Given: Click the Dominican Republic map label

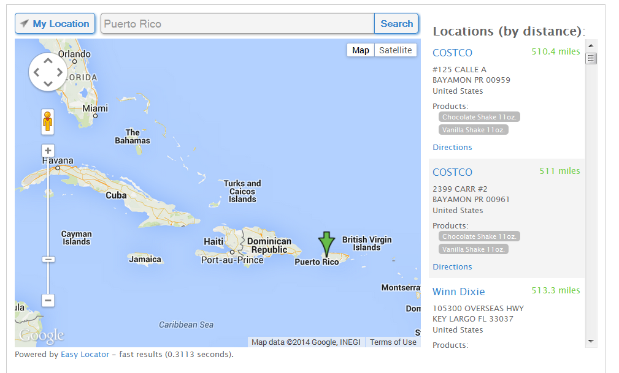Looking at the screenshot, I should (x=269, y=245).
